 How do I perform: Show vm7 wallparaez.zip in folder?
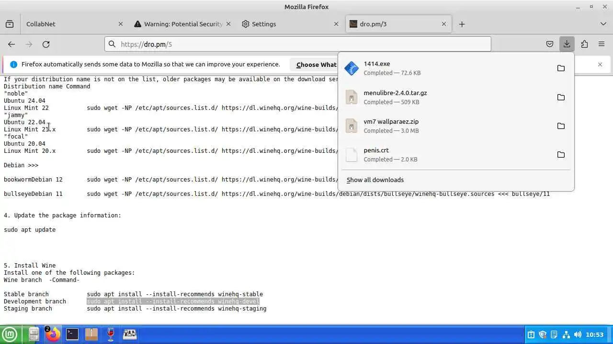pos(561,126)
